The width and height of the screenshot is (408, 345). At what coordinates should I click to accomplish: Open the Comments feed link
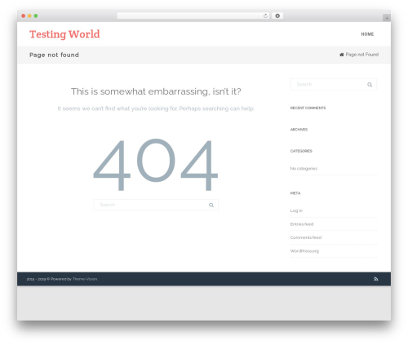click(x=306, y=237)
